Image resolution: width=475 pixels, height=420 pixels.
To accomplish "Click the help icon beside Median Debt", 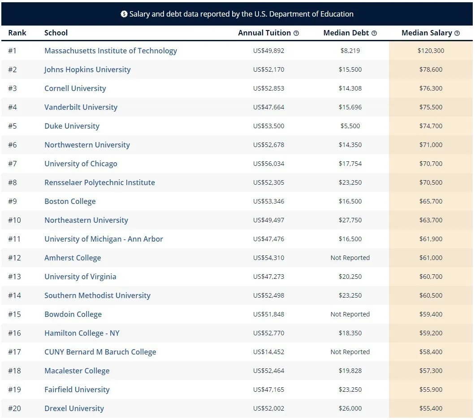I will 374,33.
